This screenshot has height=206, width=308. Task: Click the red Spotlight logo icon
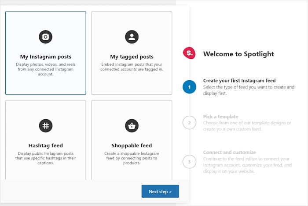(189, 54)
